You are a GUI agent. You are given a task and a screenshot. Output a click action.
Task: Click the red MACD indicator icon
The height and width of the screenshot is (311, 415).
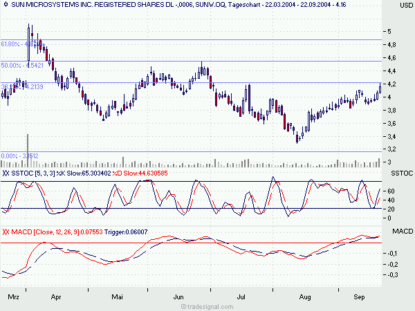[6, 232]
